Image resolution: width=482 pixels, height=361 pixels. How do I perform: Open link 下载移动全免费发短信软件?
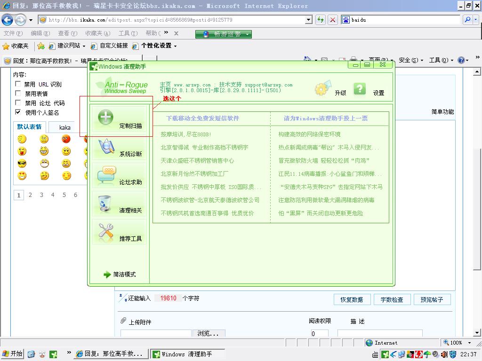click(x=202, y=118)
